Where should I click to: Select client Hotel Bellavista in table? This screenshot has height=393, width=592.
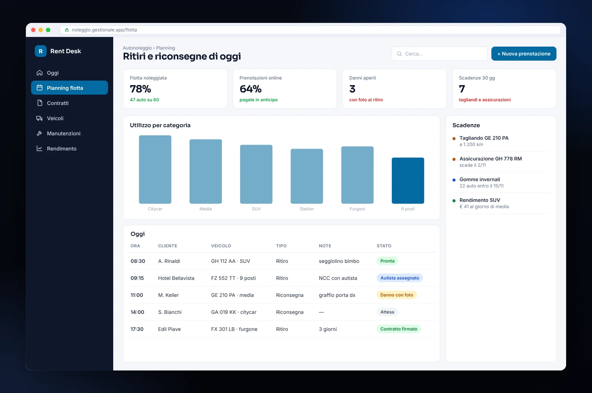176,278
